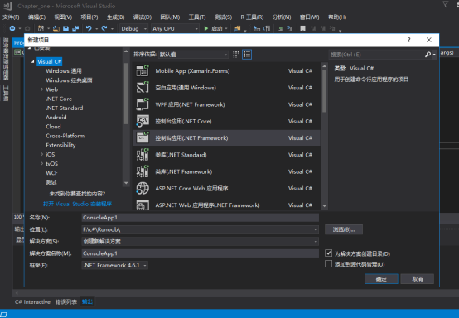Open the Edit menu

[36, 17]
